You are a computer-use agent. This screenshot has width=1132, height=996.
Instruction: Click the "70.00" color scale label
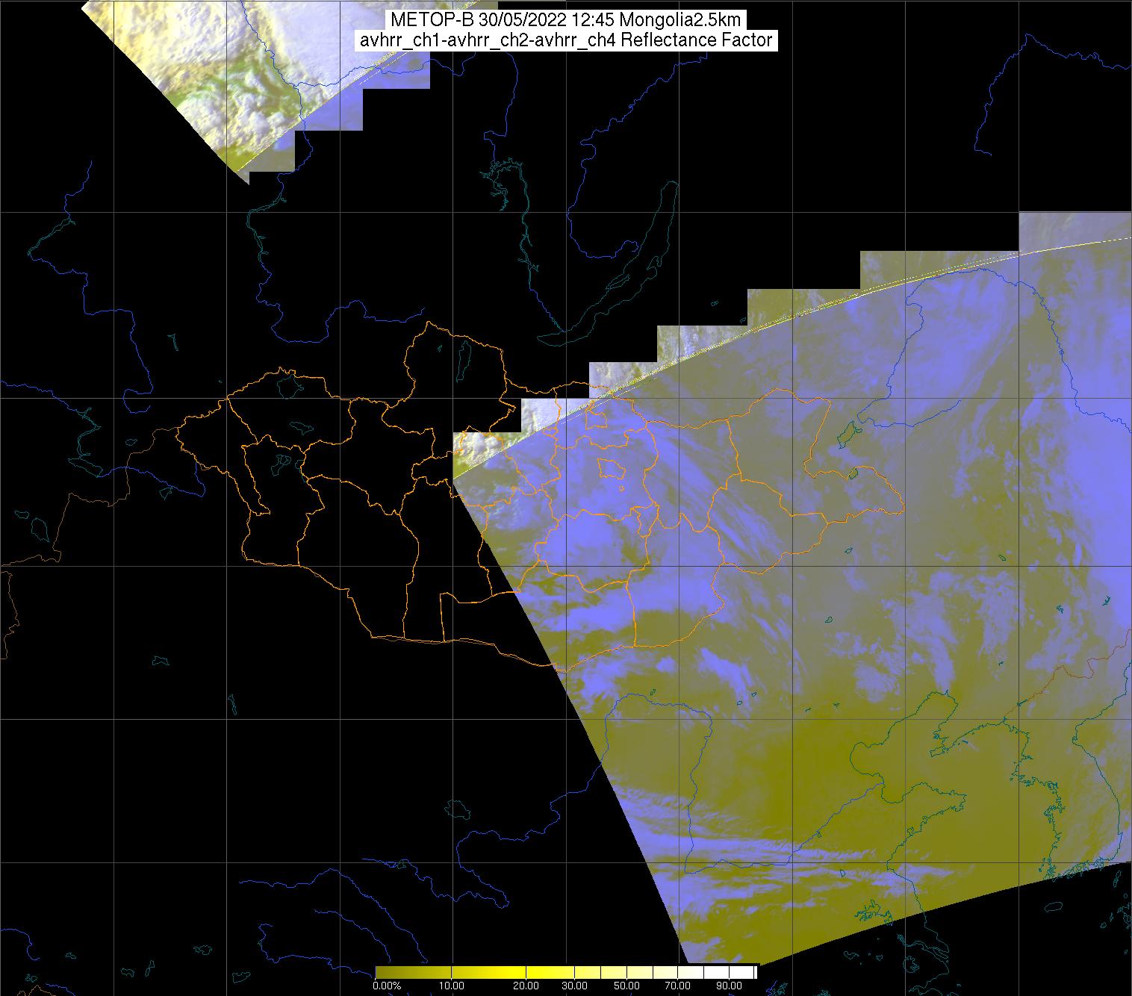pos(677,986)
